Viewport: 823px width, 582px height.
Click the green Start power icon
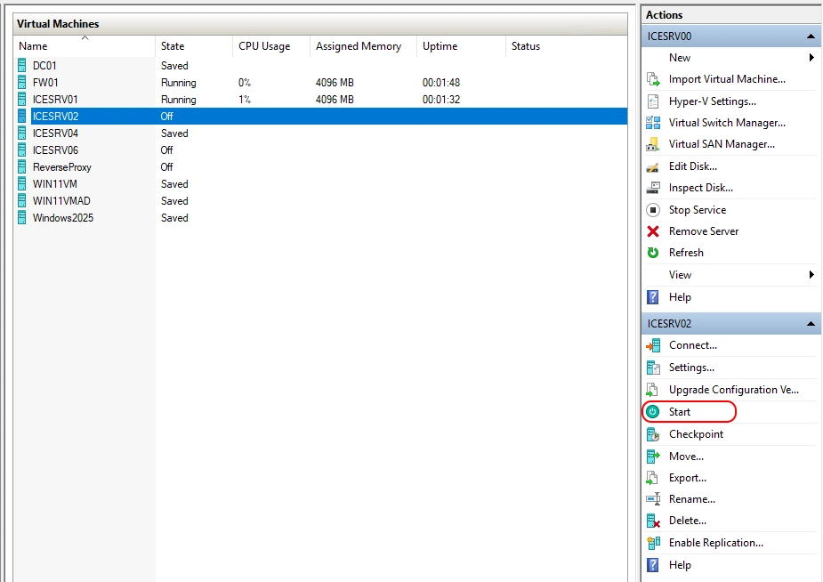point(653,412)
